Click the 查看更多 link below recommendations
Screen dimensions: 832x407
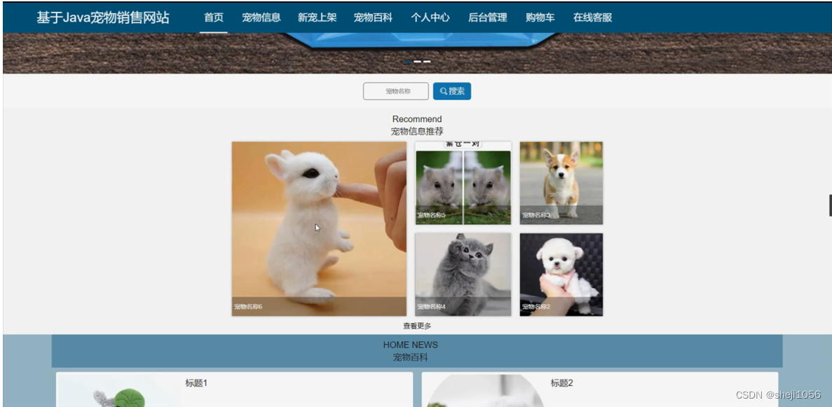point(417,325)
